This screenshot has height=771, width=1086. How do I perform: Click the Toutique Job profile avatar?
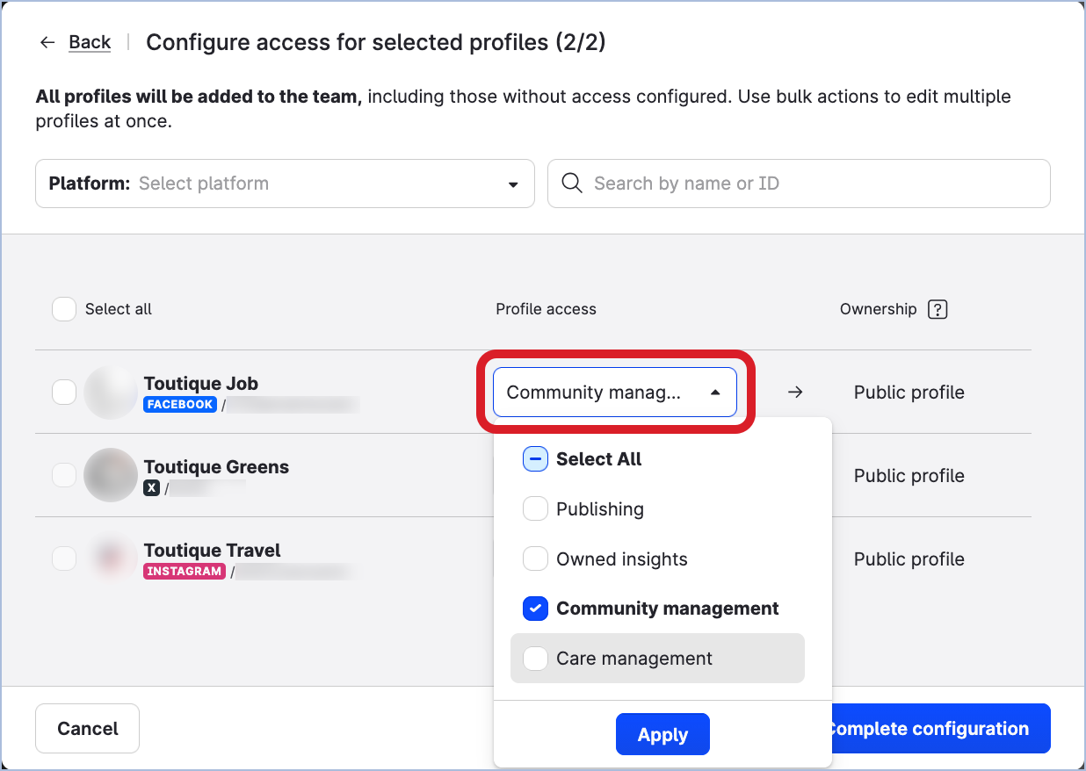pos(111,393)
